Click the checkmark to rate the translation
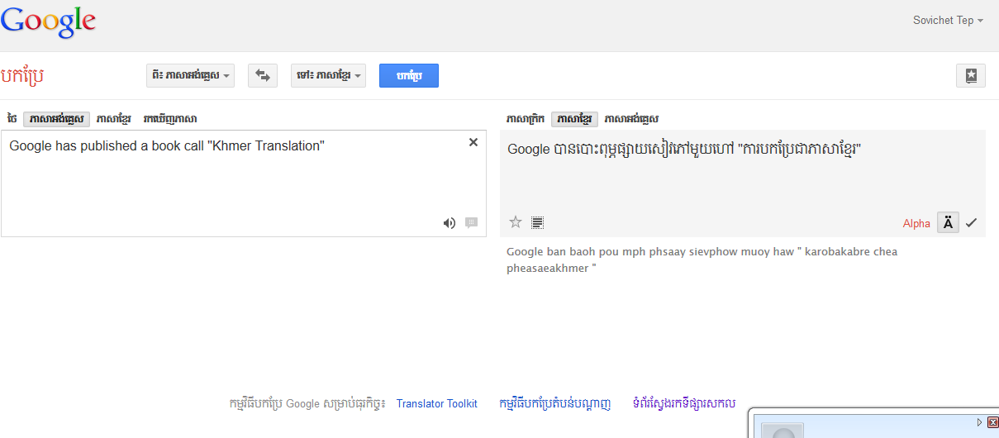Viewport: 999px width, 438px height. tap(971, 223)
